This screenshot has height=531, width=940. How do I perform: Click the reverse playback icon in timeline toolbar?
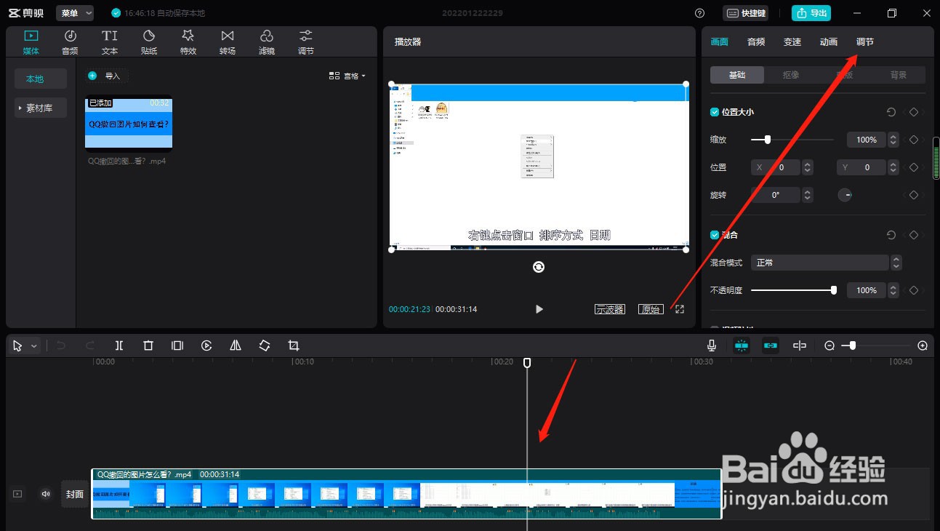coord(206,346)
